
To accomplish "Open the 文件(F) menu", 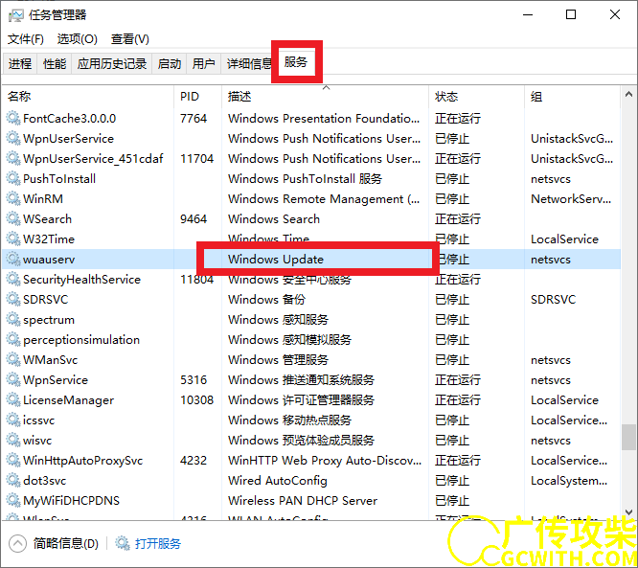I will pos(26,39).
